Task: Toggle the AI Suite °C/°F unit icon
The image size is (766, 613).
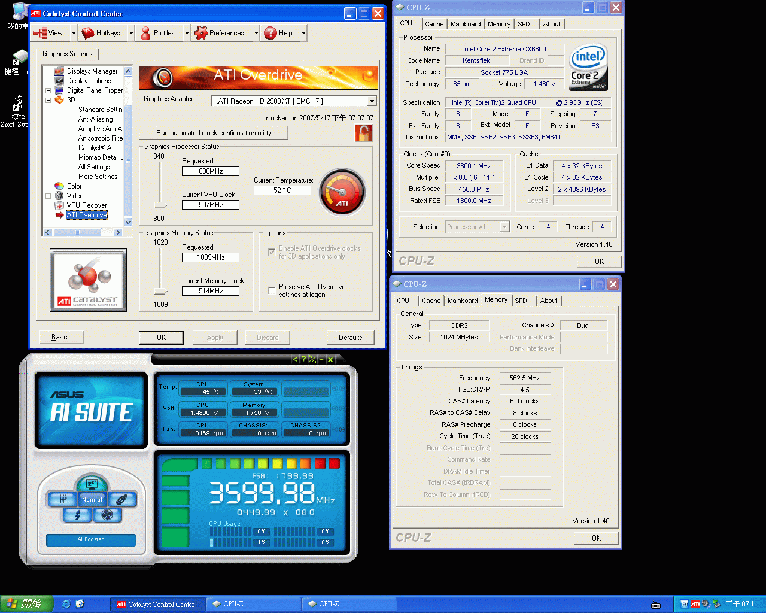Action: click(x=312, y=359)
